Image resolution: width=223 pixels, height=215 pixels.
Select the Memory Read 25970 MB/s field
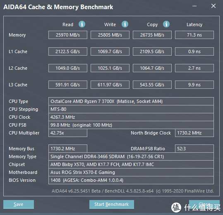pos(68,35)
